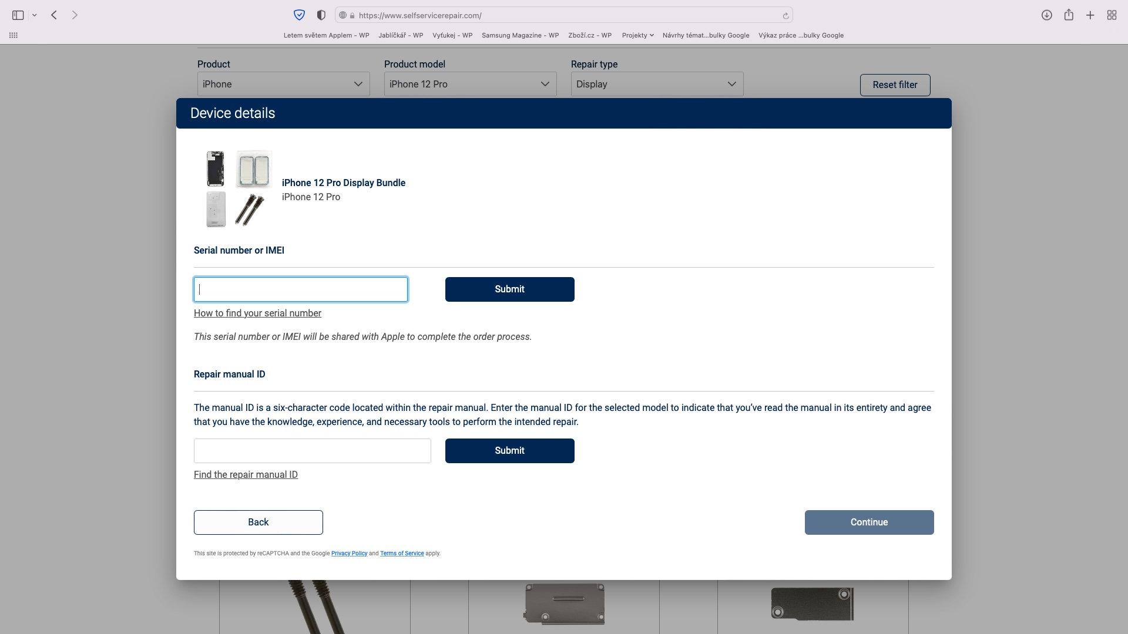Click the Continue button to proceed

(869, 522)
